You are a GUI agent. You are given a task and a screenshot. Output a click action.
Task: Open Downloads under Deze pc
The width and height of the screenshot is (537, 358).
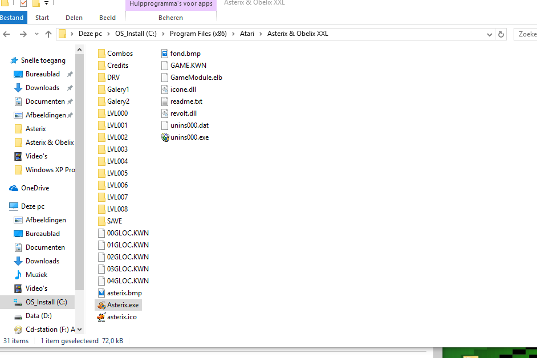[42, 261]
